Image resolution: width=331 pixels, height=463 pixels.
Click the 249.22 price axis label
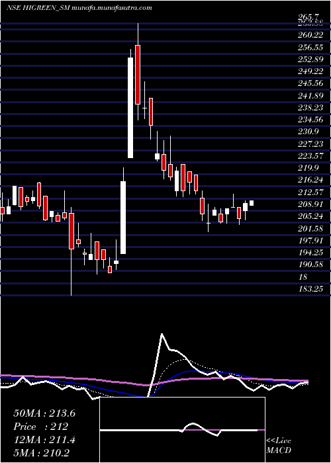pos(312,71)
